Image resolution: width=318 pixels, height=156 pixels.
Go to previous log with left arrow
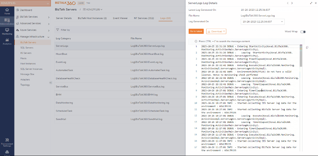(x=288, y=3)
